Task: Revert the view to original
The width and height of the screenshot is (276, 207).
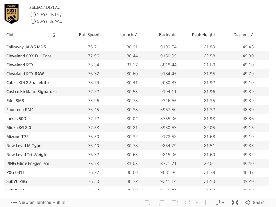Action: coord(175,203)
